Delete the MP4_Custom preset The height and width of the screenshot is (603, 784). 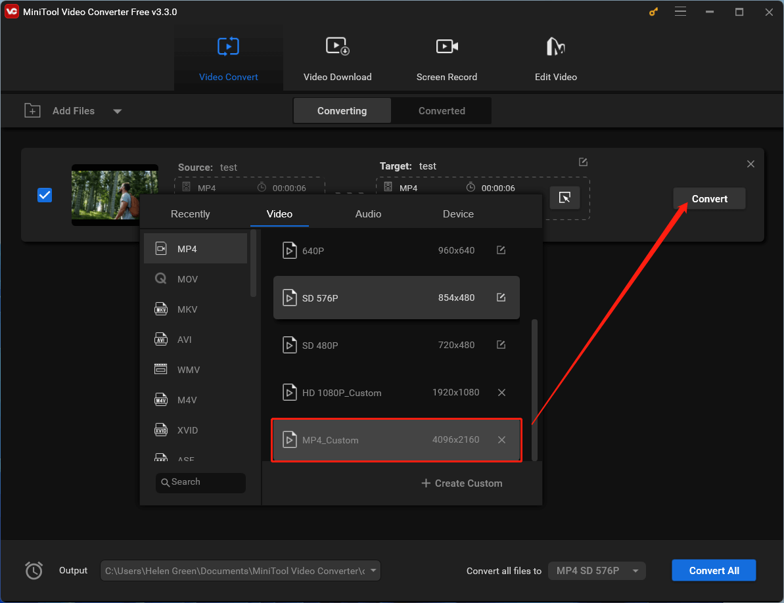pos(501,439)
